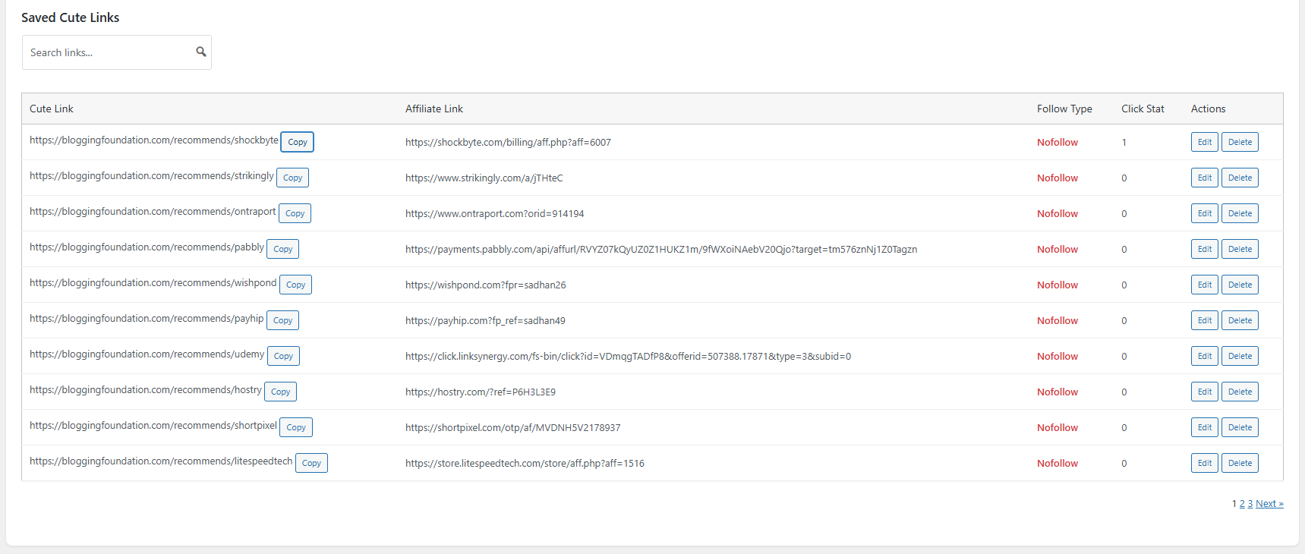
Task: Copy the shockbyte cute link
Action: (298, 142)
